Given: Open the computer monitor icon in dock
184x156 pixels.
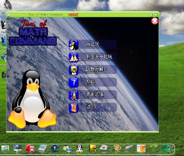Looking at the screenshot, I should 17,148.
